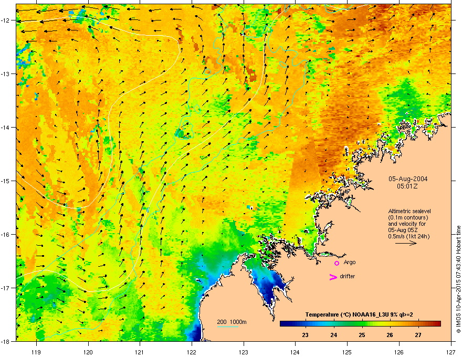
Task: Click the longitude axis label 120
Action: tap(88, 352)
